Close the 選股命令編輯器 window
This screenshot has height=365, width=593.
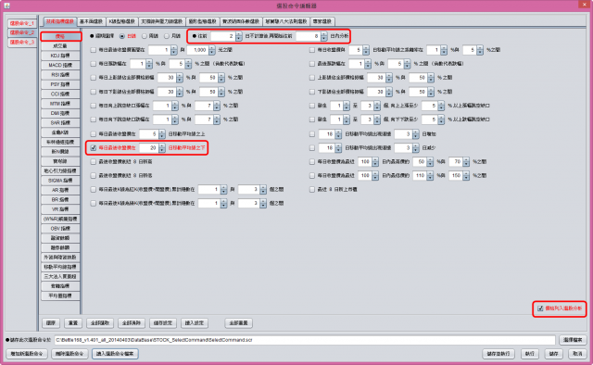584,4
